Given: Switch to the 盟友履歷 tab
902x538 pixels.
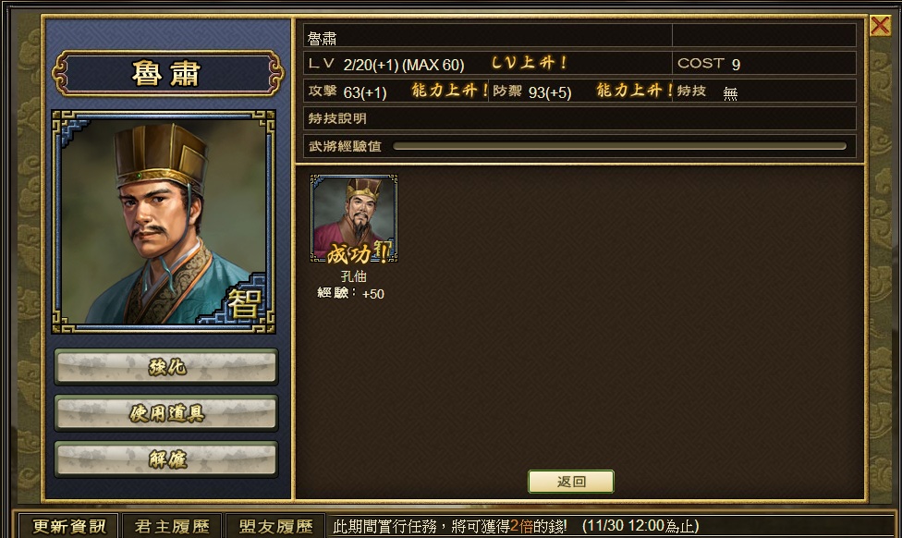Looking at the screenshot, I should (275, 526).
